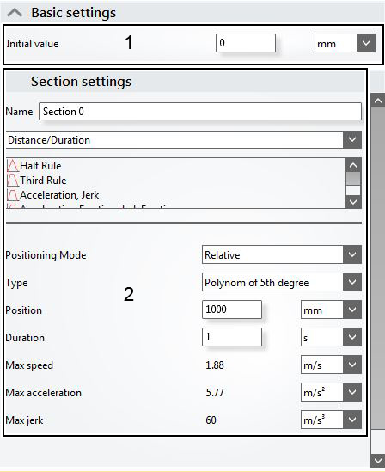Click the Max jerk value 60
The image size is (385, 472).
click(211, 420)
